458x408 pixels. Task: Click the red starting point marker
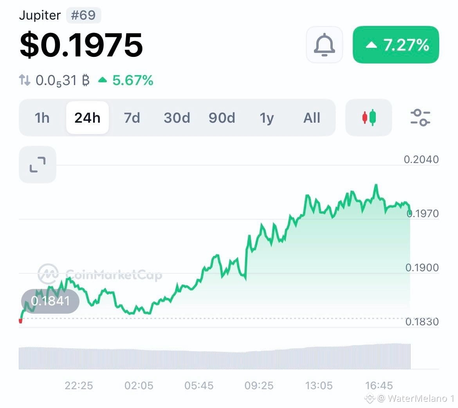[x=20, y=321]
